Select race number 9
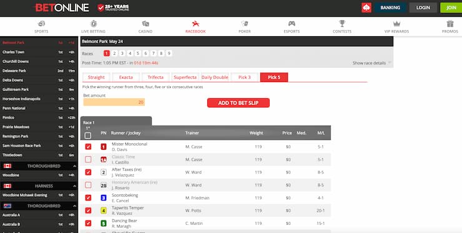This screenshot has height=233, width=462. click(169, 53)
